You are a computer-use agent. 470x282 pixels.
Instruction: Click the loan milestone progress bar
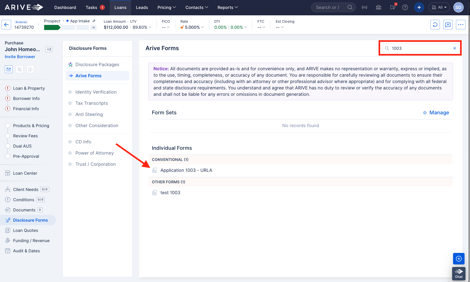67,27
